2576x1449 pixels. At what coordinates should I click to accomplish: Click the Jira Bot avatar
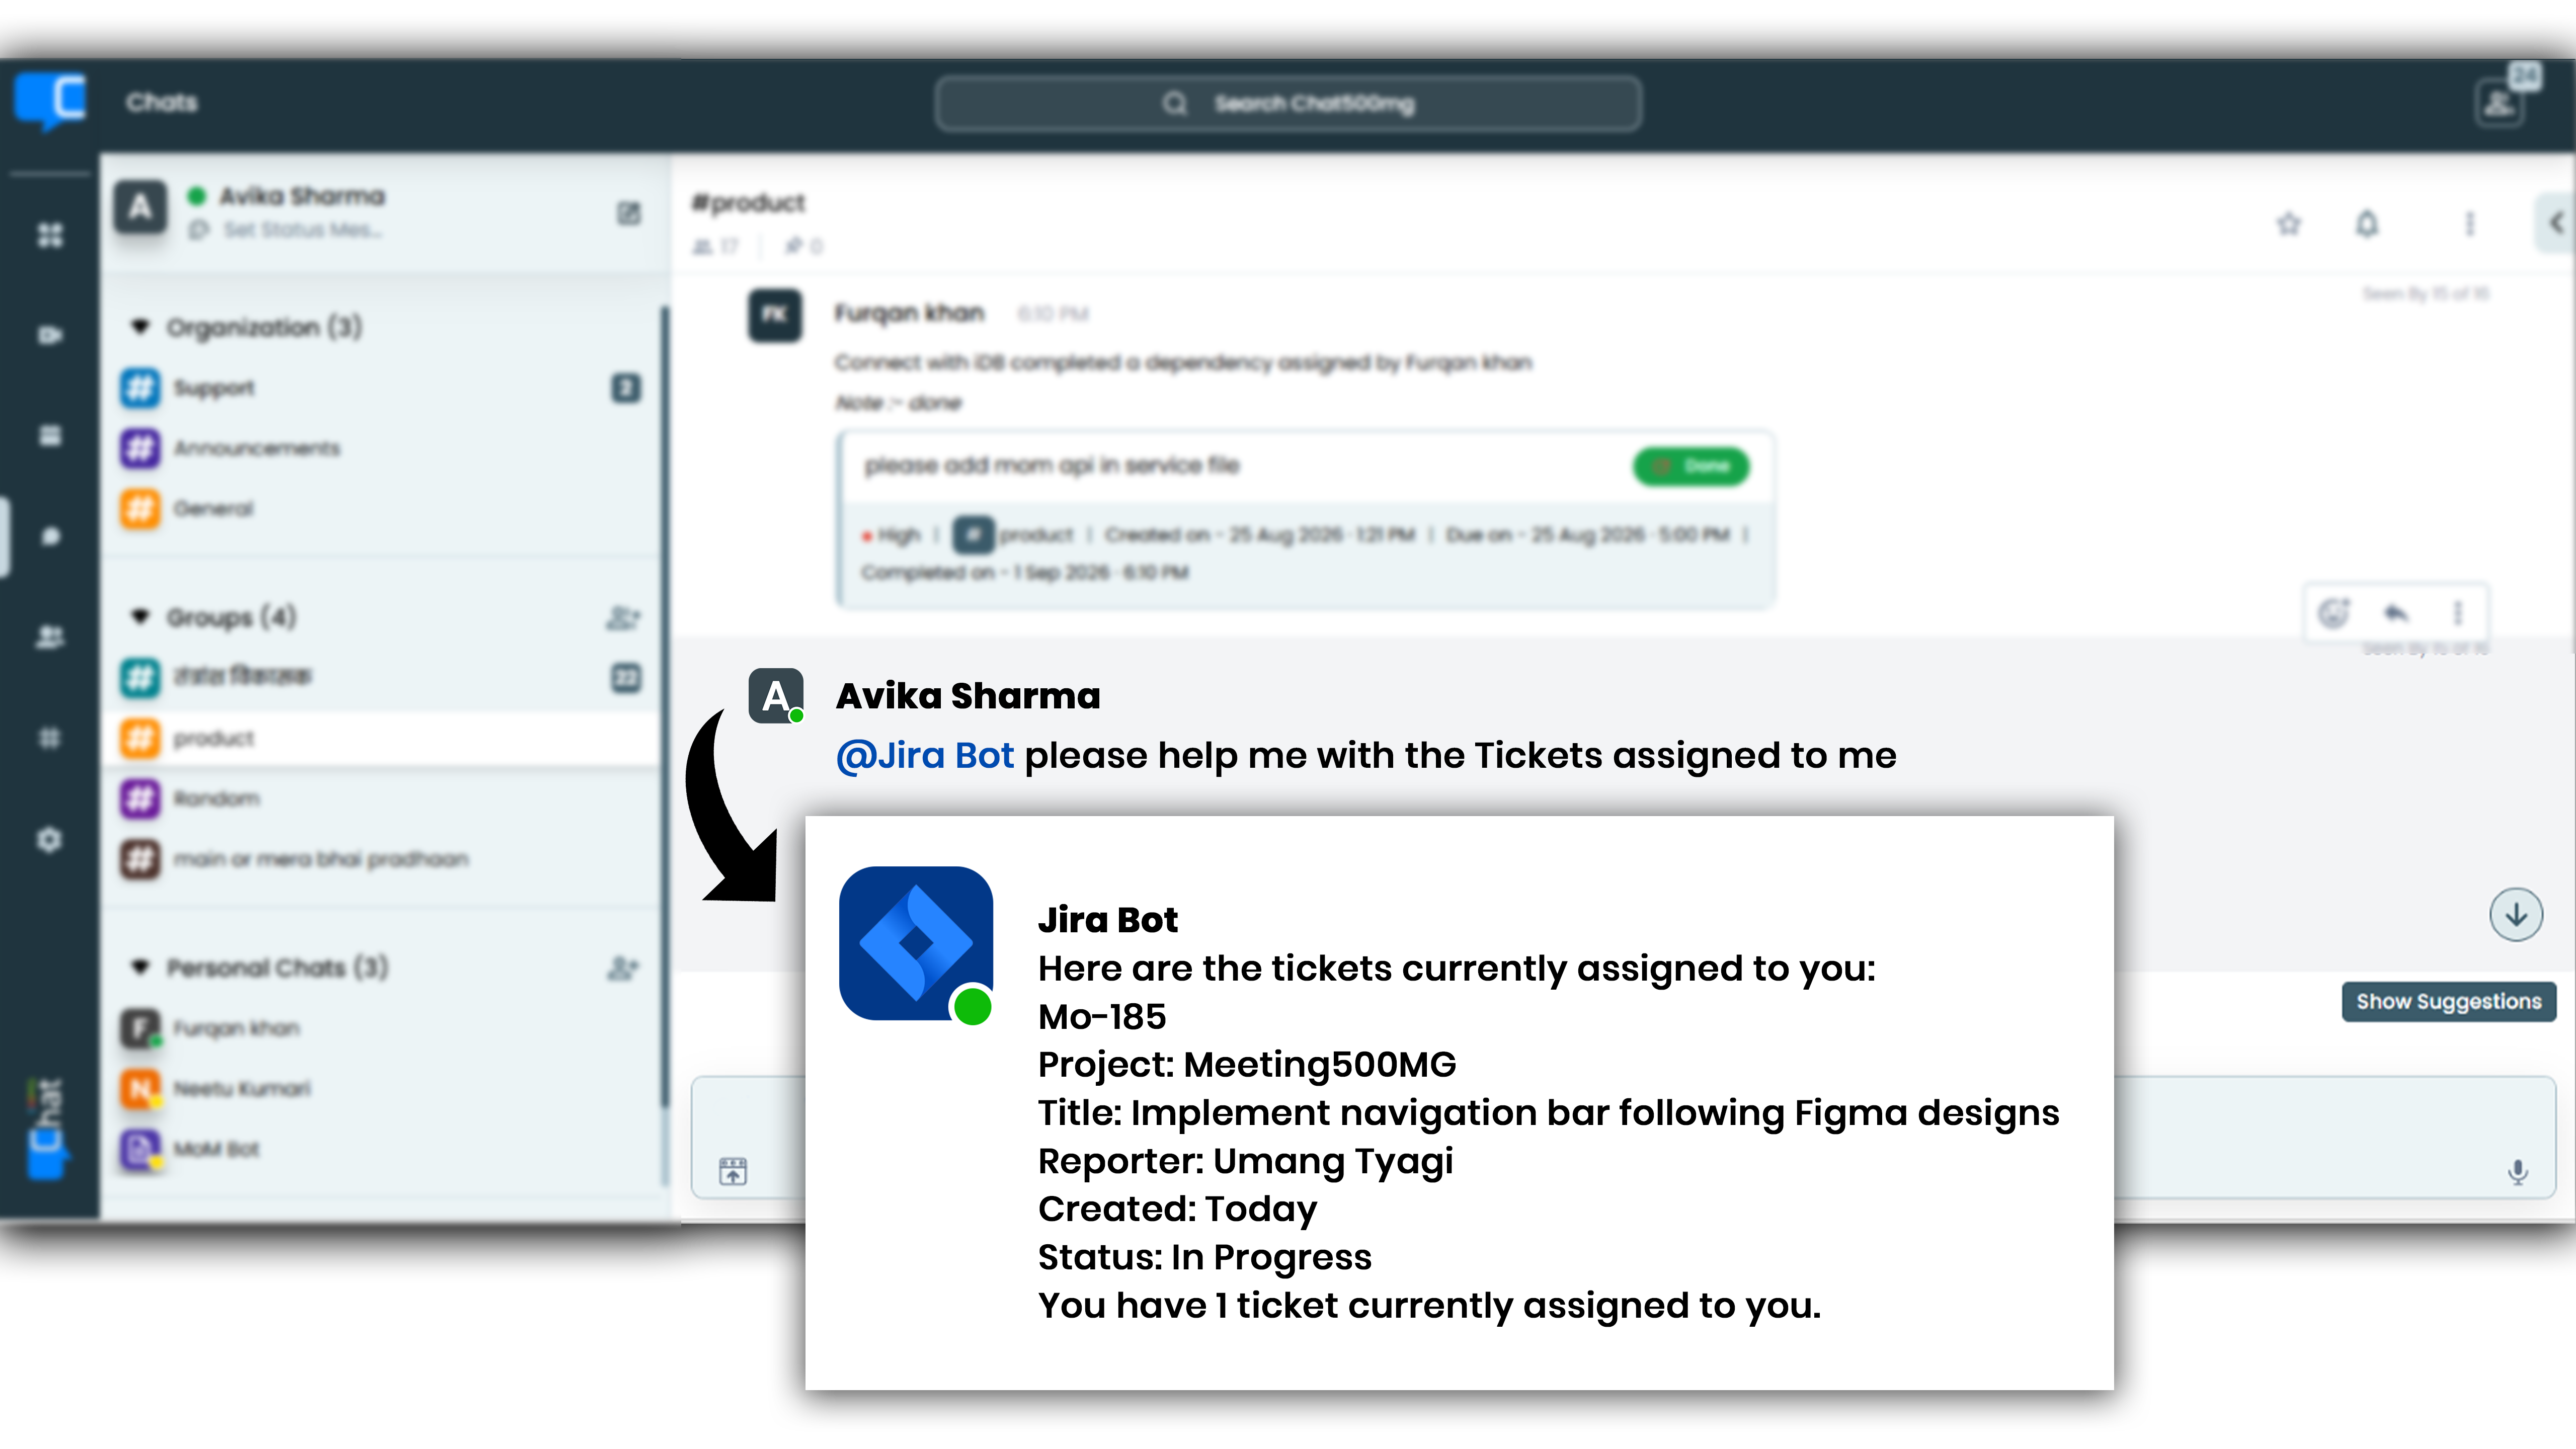pyautogui.click(x=916, y=943)
